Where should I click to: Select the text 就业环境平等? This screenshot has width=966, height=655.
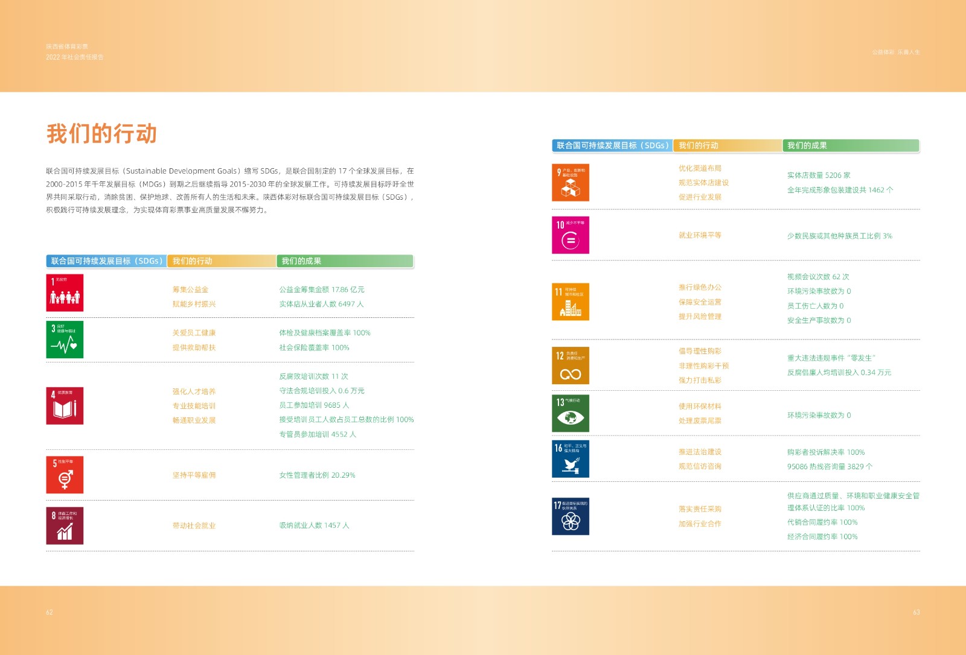coord(700,235)
